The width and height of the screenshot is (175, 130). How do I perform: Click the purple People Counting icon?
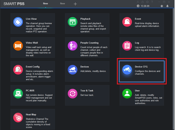[x=73, y=46]
